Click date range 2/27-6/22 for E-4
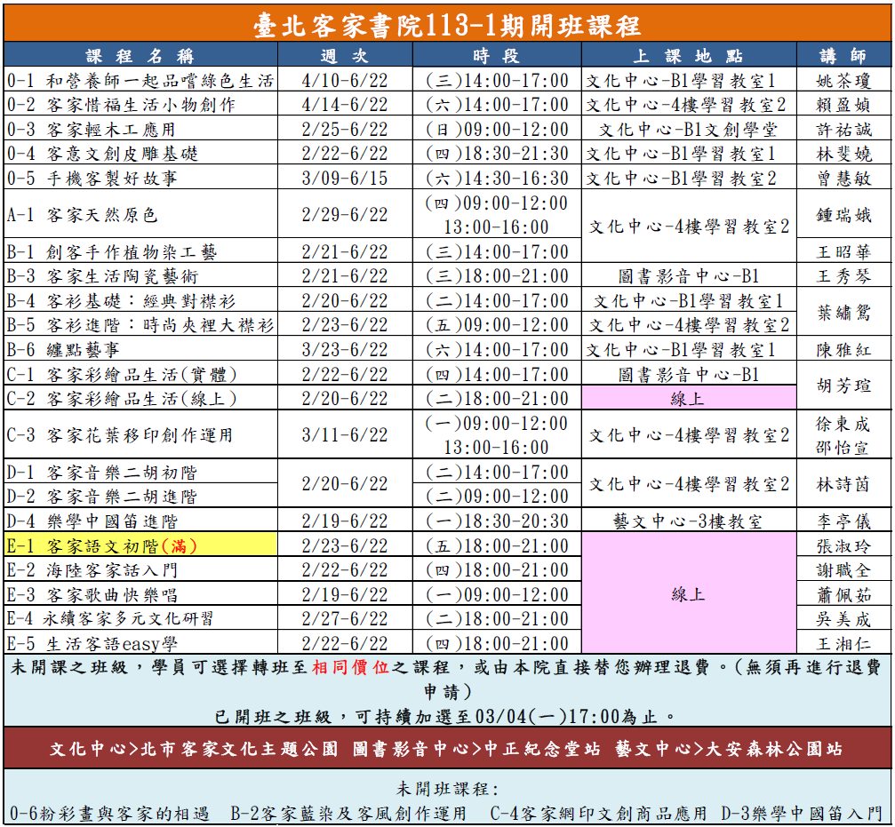The width and height of the screenshot is (895, 827). (x=345, y=618)
